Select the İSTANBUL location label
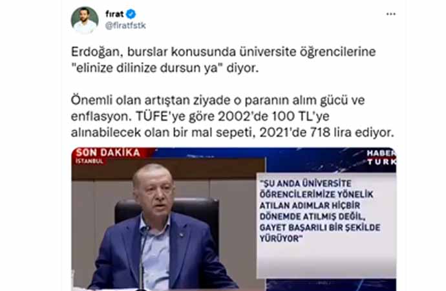 [x=89, y=161]
